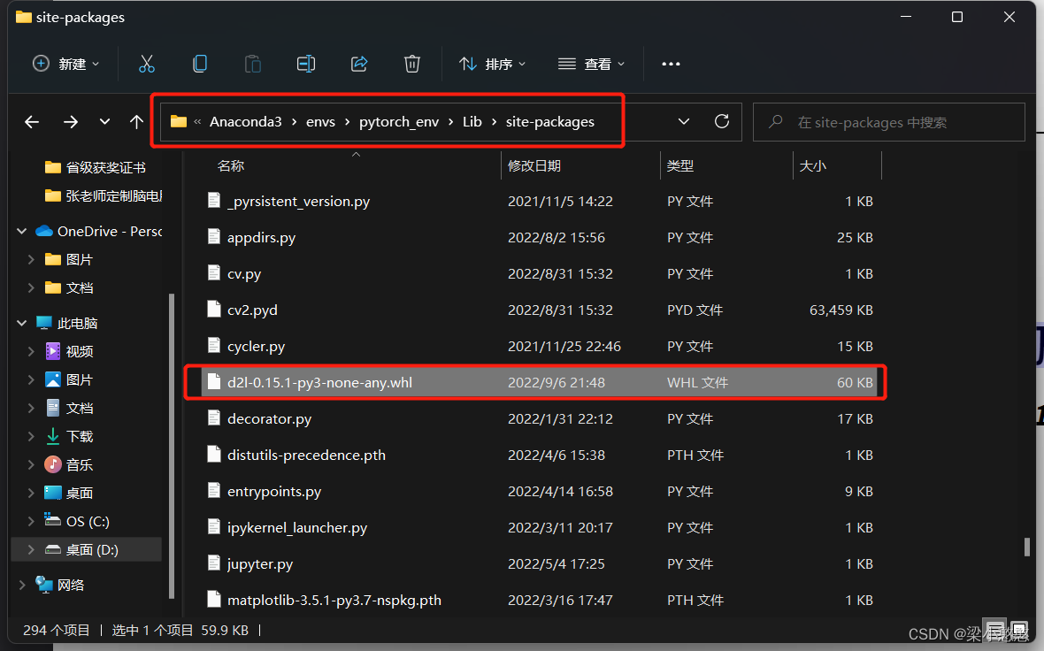The width and height of the screenshot is (1044, 651).
Task: Expand the OneDrive 文档 folder
Action: (31, 287)
